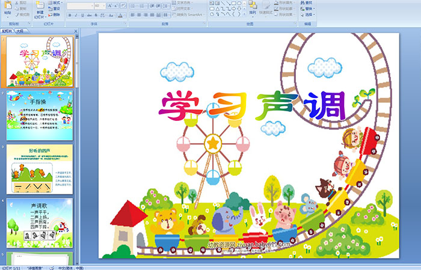Screen dimensions: 421x270
Task: Open the columns dropdown
Action: 167,15
